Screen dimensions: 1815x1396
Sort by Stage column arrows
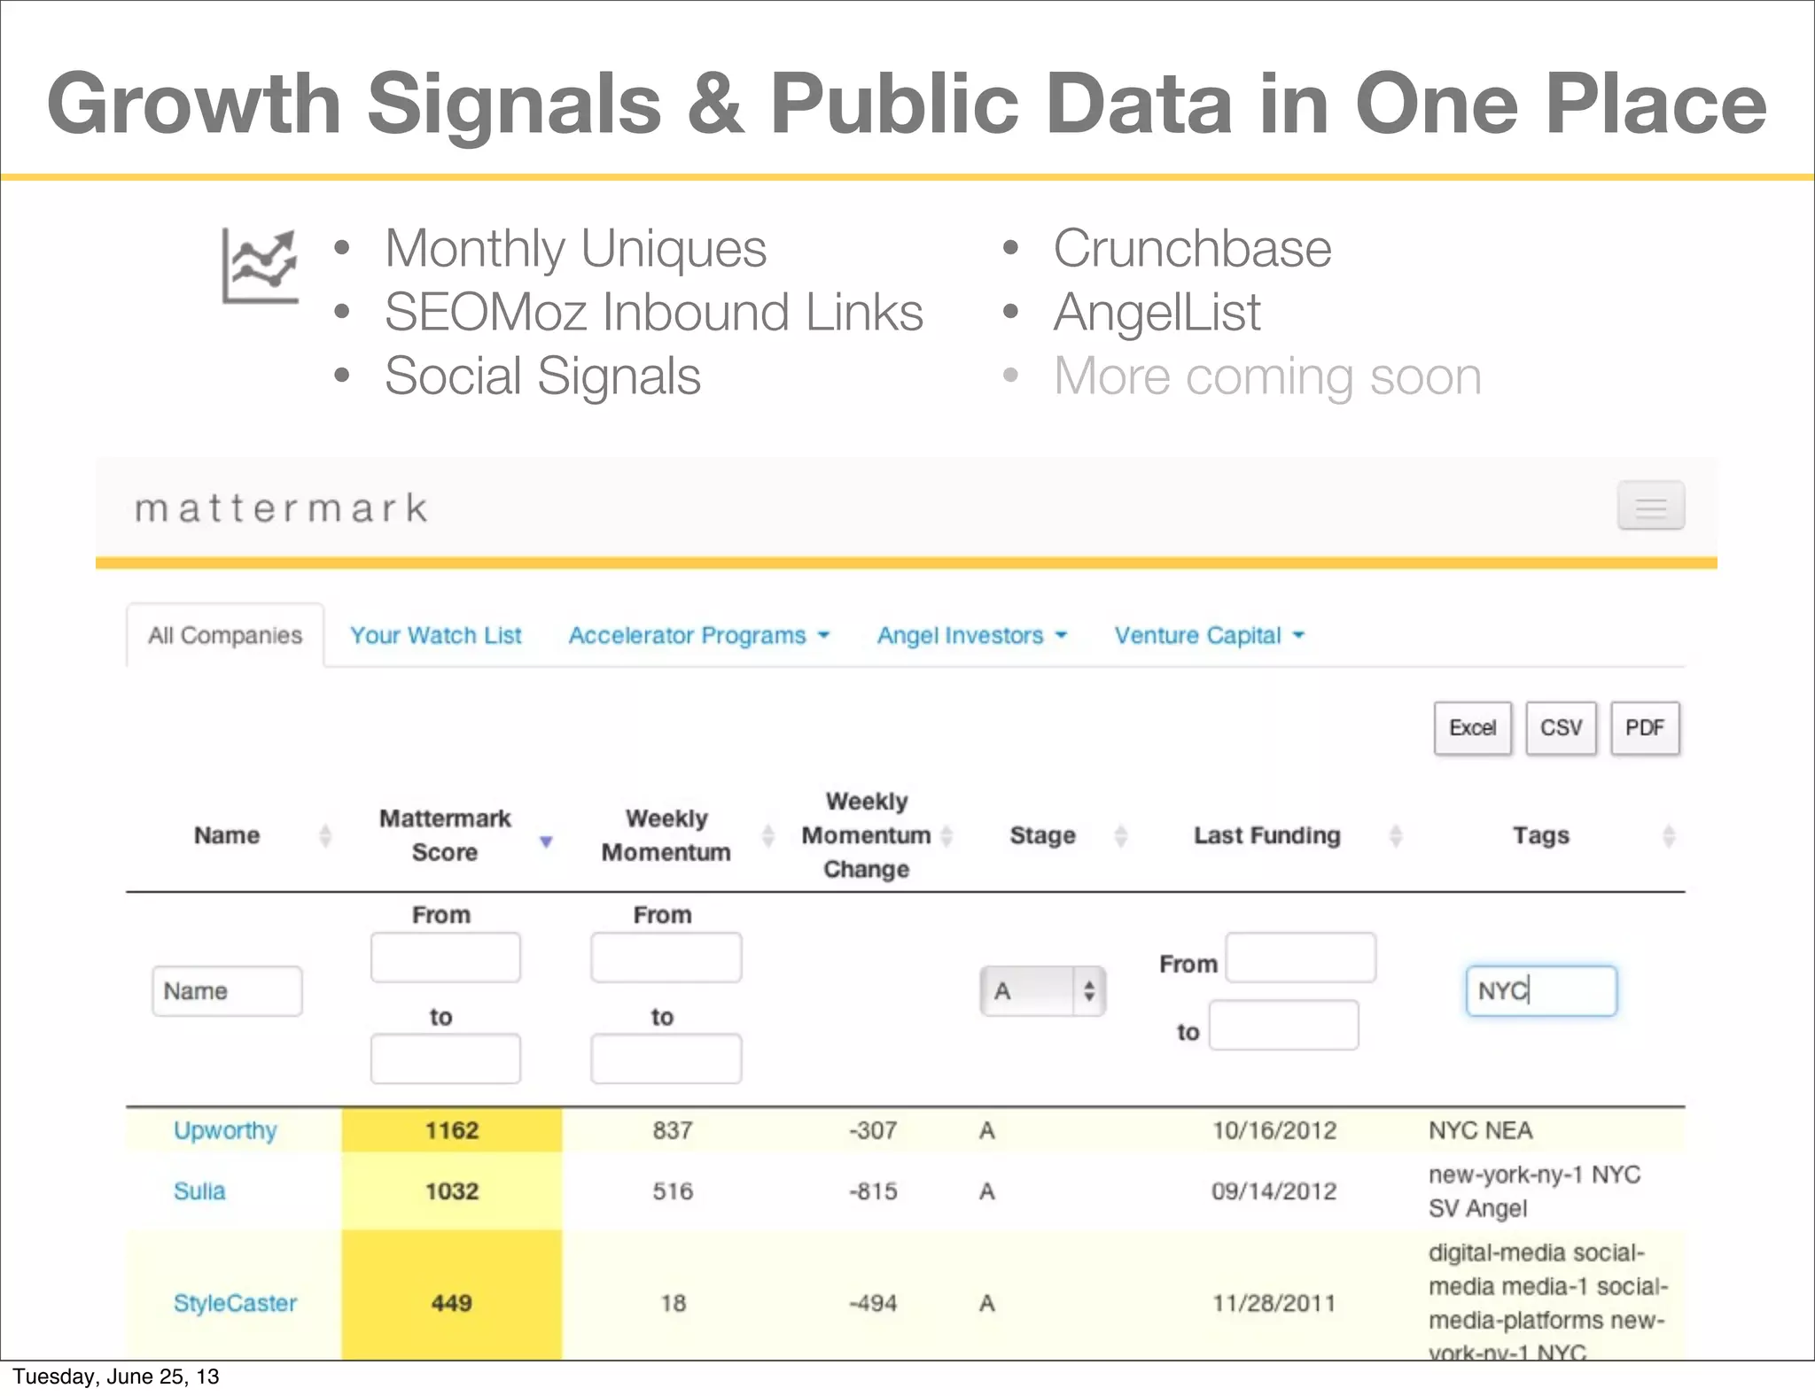(x=1120, y=835)
